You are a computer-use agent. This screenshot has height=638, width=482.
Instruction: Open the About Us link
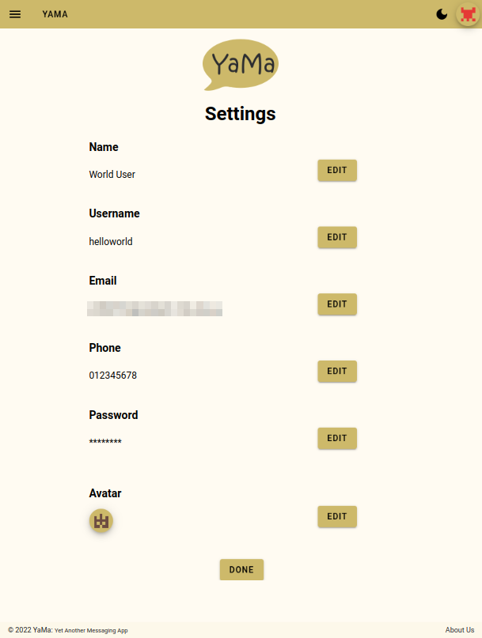click(x=460, y=630)
